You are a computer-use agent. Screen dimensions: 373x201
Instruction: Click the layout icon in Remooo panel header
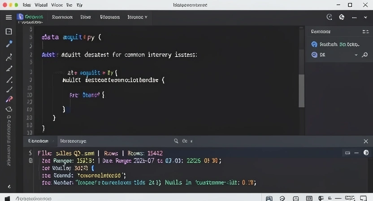coord(366,31)
